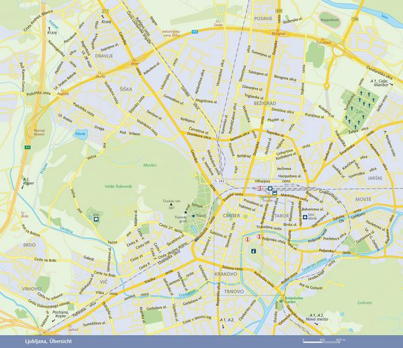The image size is (403, 348).
Task: Click the green A2 motorway shield
Action: [x=28, y=147]
